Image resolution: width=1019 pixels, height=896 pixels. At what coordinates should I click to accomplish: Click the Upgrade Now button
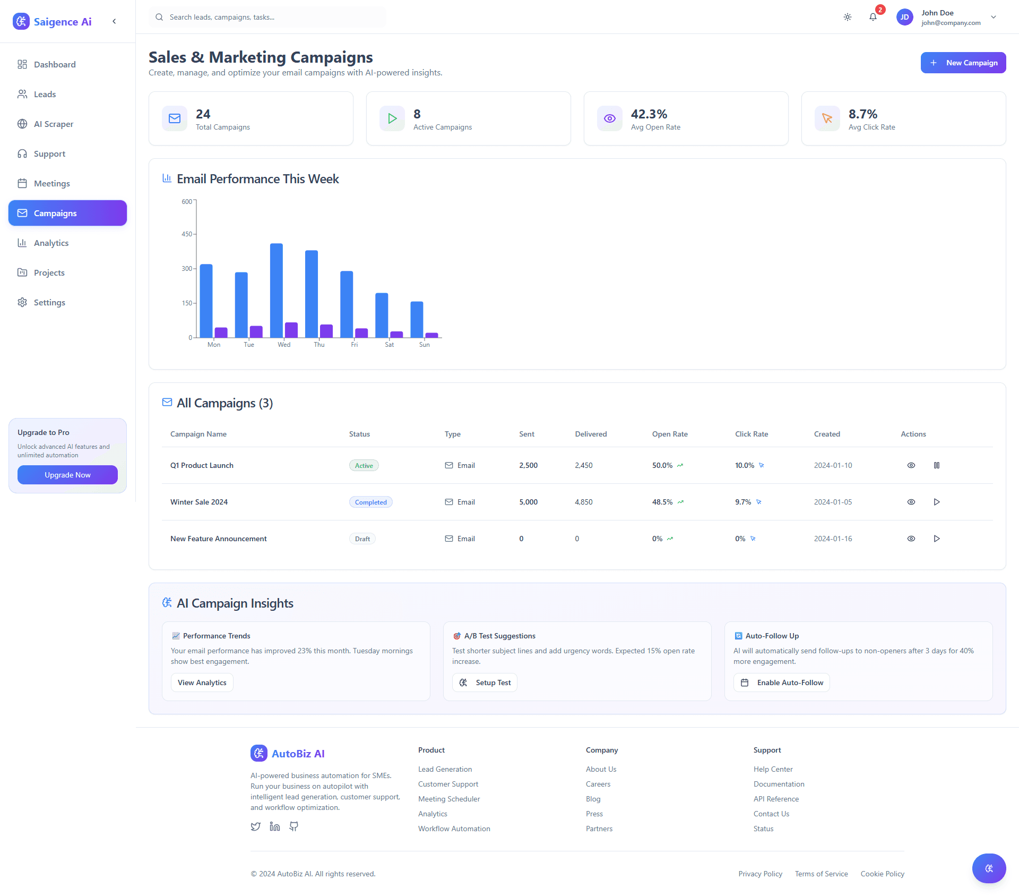67,475
